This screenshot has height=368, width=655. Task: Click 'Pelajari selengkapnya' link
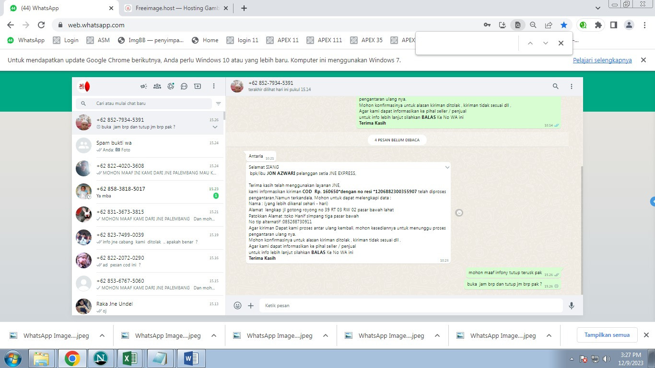click(x=602, y=60)
